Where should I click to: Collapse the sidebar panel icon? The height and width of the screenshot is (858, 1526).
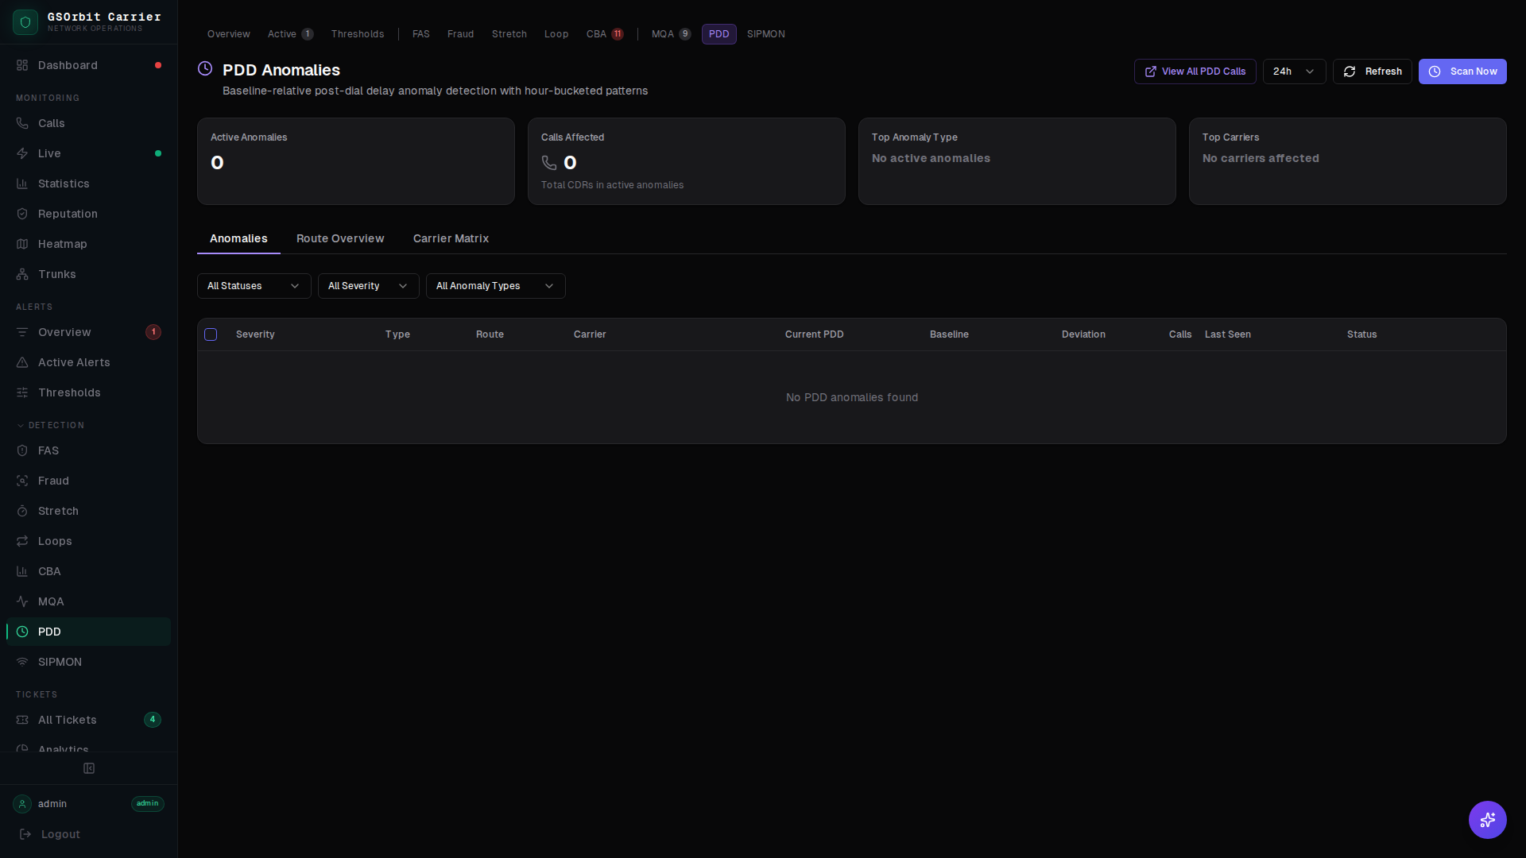[x=89, y=768]
